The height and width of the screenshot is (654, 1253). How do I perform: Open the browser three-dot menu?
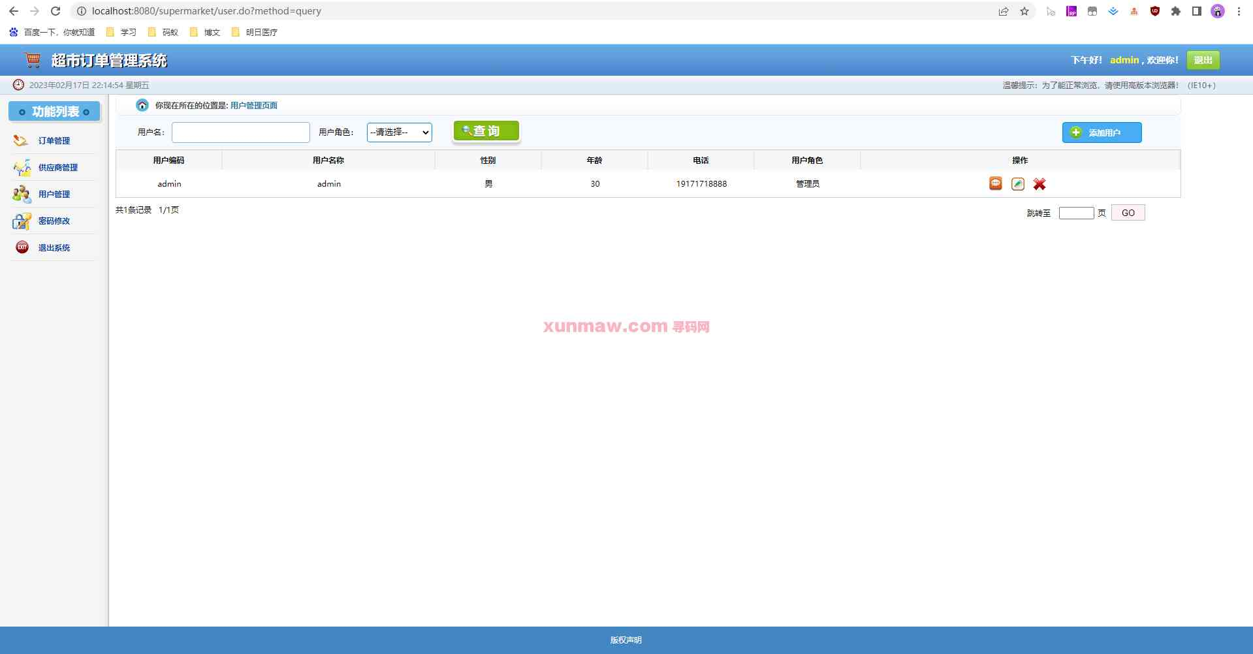pos(1239,11)
